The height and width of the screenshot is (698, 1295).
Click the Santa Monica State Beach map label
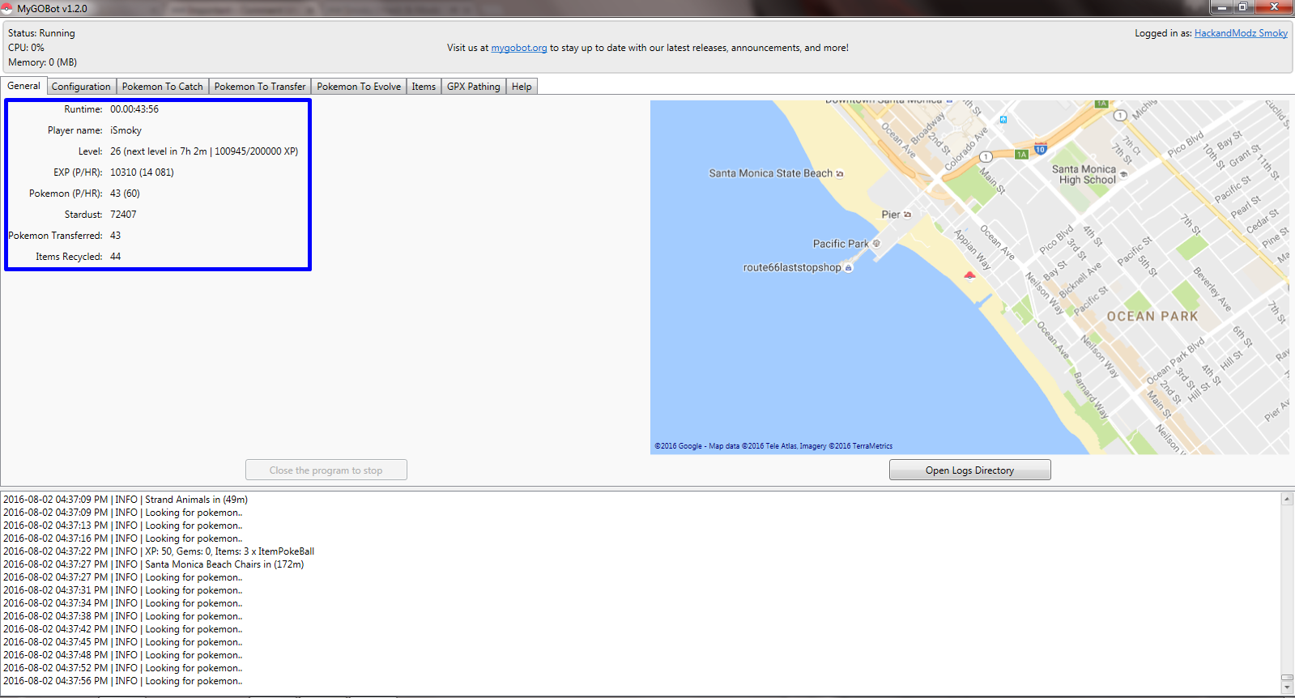pos(770,173)
